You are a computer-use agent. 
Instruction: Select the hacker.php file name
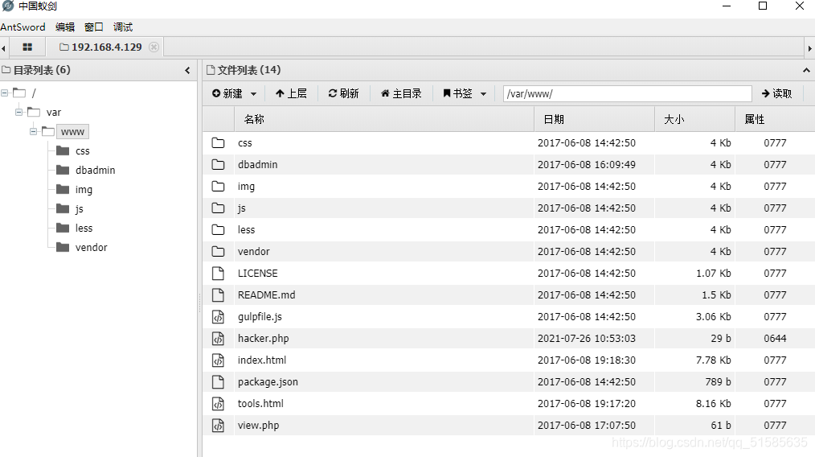click(263, 339)
